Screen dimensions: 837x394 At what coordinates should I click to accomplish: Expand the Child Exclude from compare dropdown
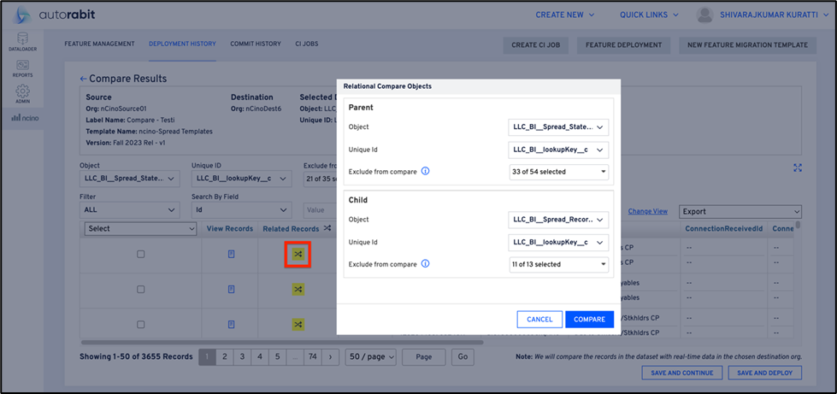pyautogui.click(x=558, y=264)
